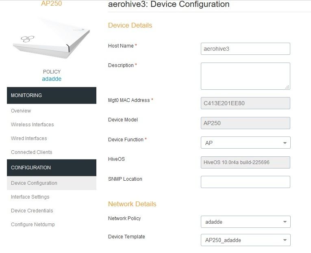311x253 pixels.
Task: Expand the Device Function dropdown
Action: click(x=246, y=143)
